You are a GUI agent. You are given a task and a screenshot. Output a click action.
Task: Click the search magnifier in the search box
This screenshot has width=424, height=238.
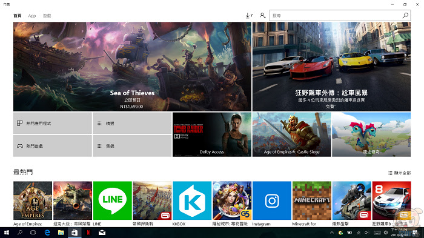(x=405, y=15)
